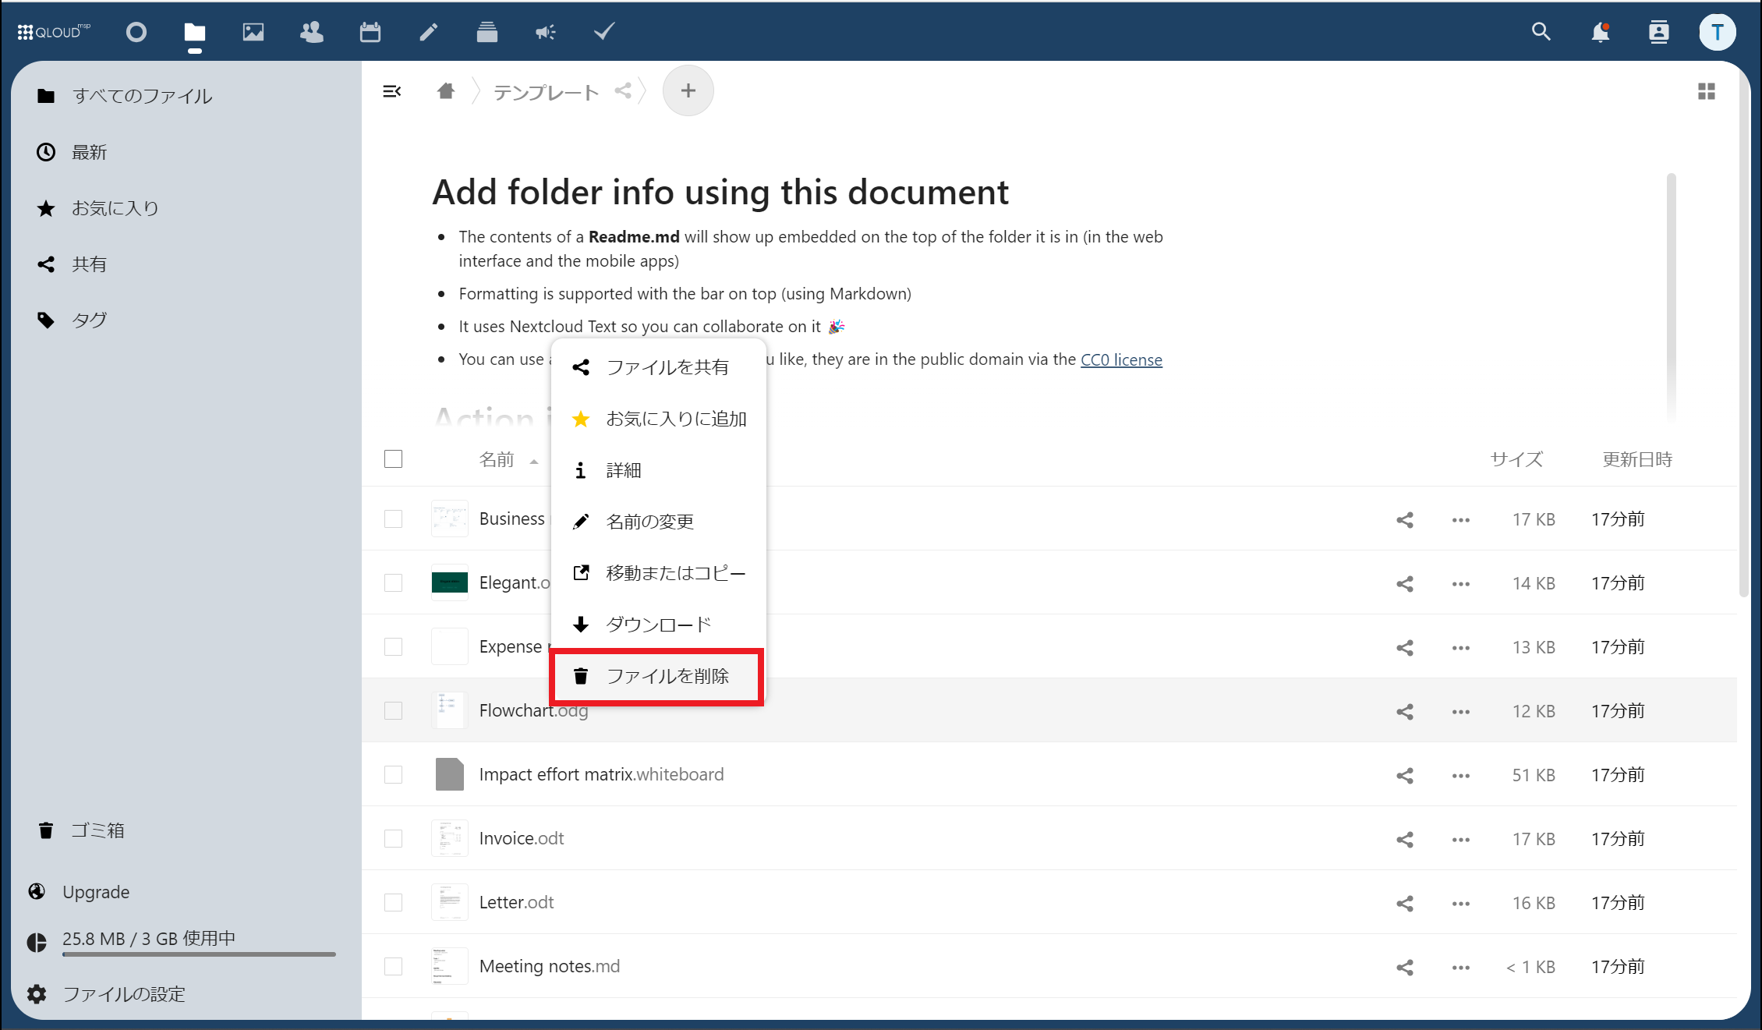This screenshot has width=1762, height=1030.
Task: Open the Contacts app icon in top bar
Action: [x=312, y=32]
